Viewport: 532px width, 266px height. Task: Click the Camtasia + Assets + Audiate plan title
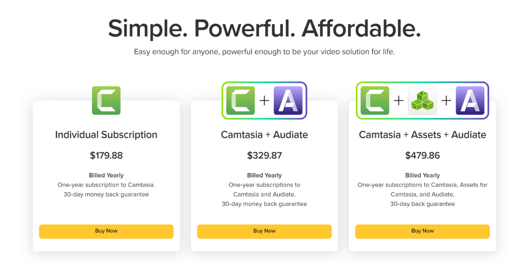click(x=422, y=135)
